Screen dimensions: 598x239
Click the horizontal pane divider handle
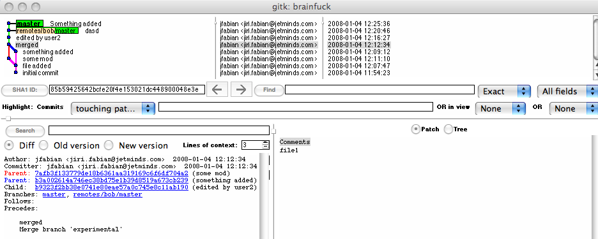pos(8,119)
